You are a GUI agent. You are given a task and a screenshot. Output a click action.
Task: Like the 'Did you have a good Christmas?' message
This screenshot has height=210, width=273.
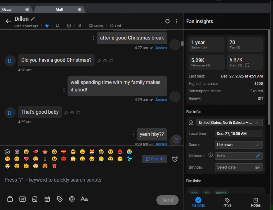tap(111, 61)
